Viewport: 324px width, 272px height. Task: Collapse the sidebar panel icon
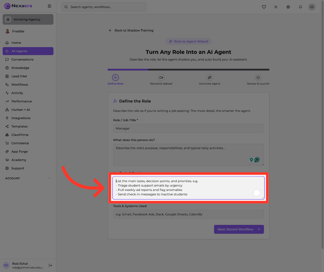[50, 6]
